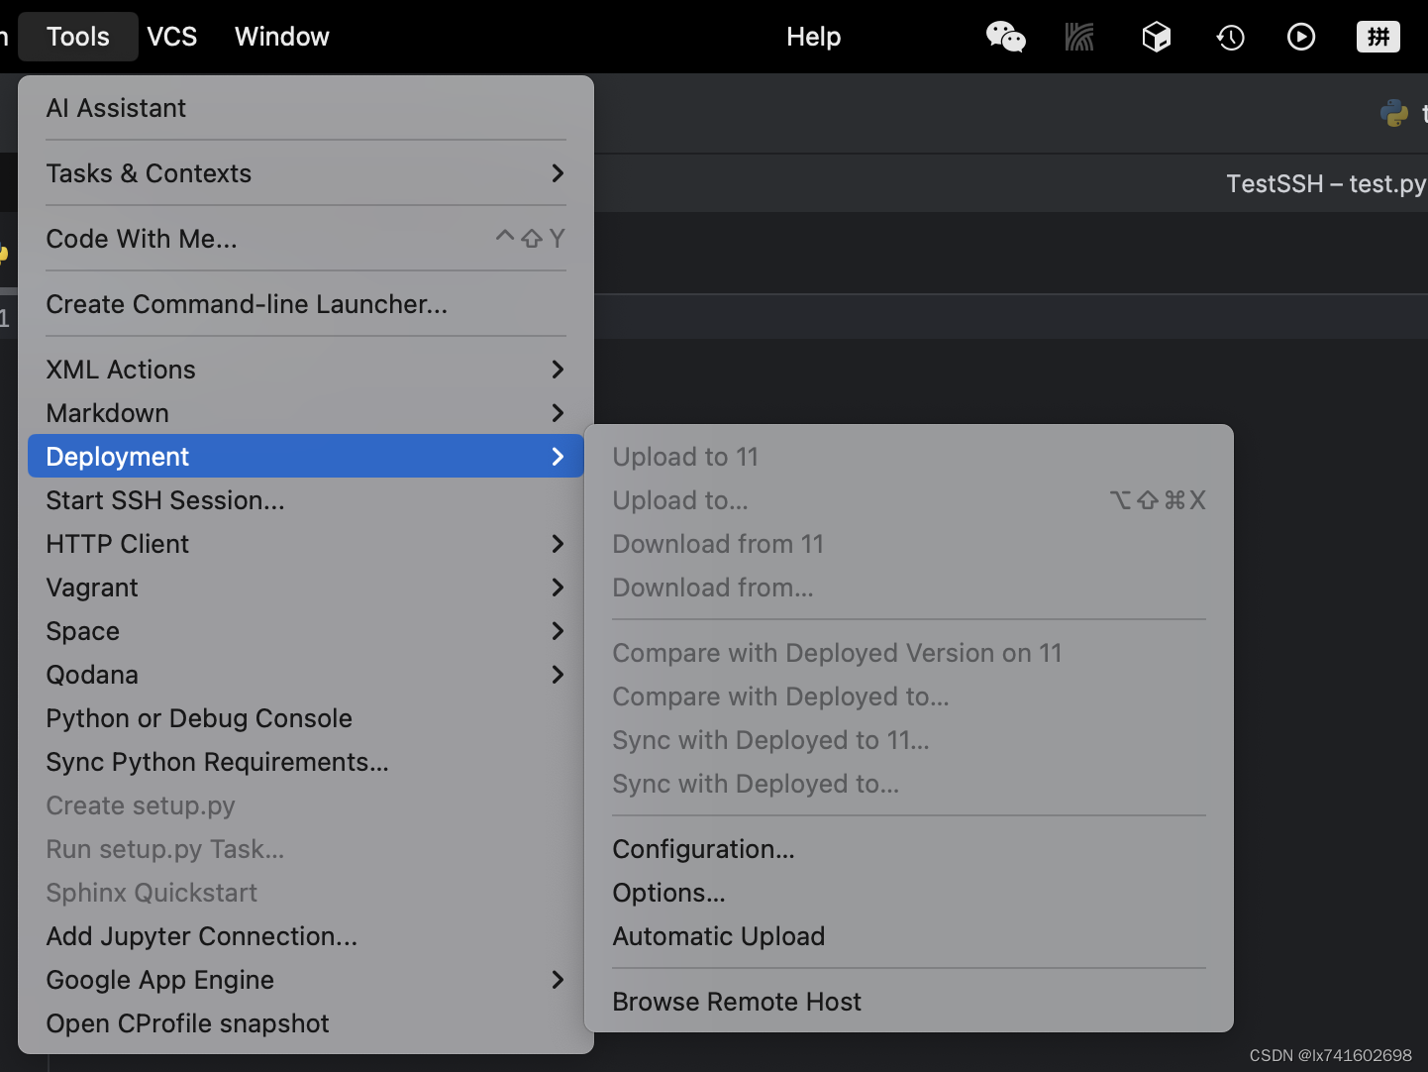The width and height of the screenshot is (1428, 1072).
Task: Expand Qodana submenu
Action: pos(306,675)
